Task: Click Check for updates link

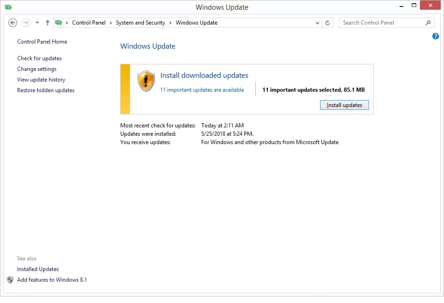Action: click(39, 58)
